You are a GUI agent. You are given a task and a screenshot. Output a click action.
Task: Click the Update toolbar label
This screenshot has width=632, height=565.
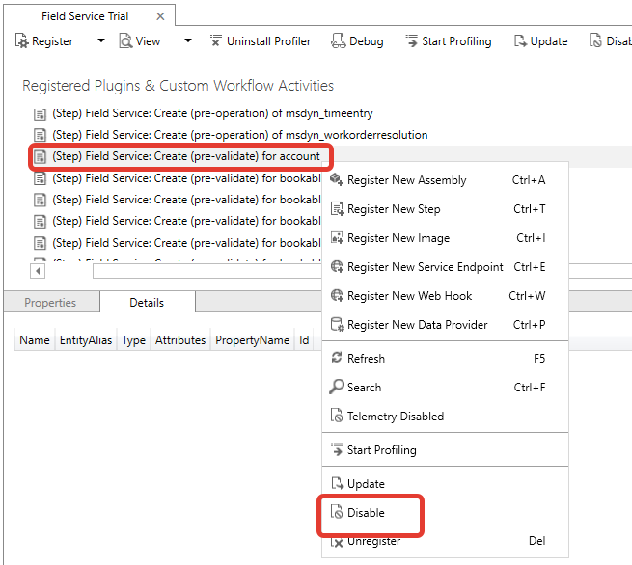point(549,41)
